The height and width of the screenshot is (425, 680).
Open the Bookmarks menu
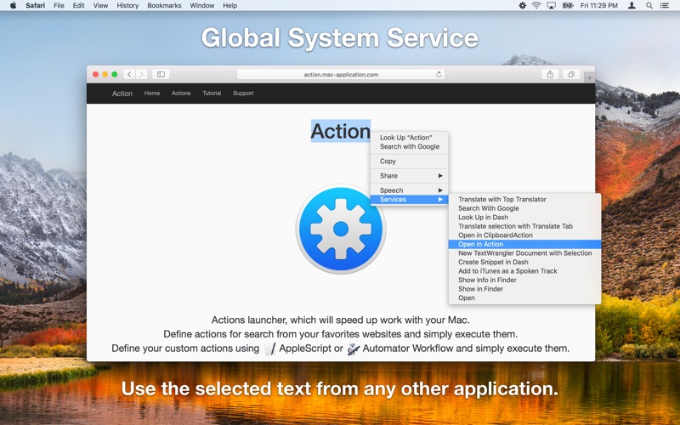point(164,6)
